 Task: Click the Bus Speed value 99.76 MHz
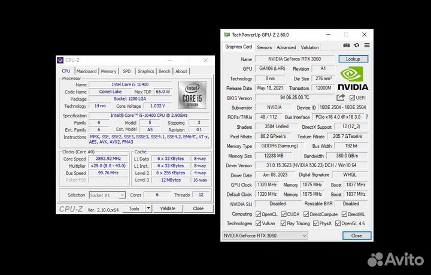click(x=108, y=173)
